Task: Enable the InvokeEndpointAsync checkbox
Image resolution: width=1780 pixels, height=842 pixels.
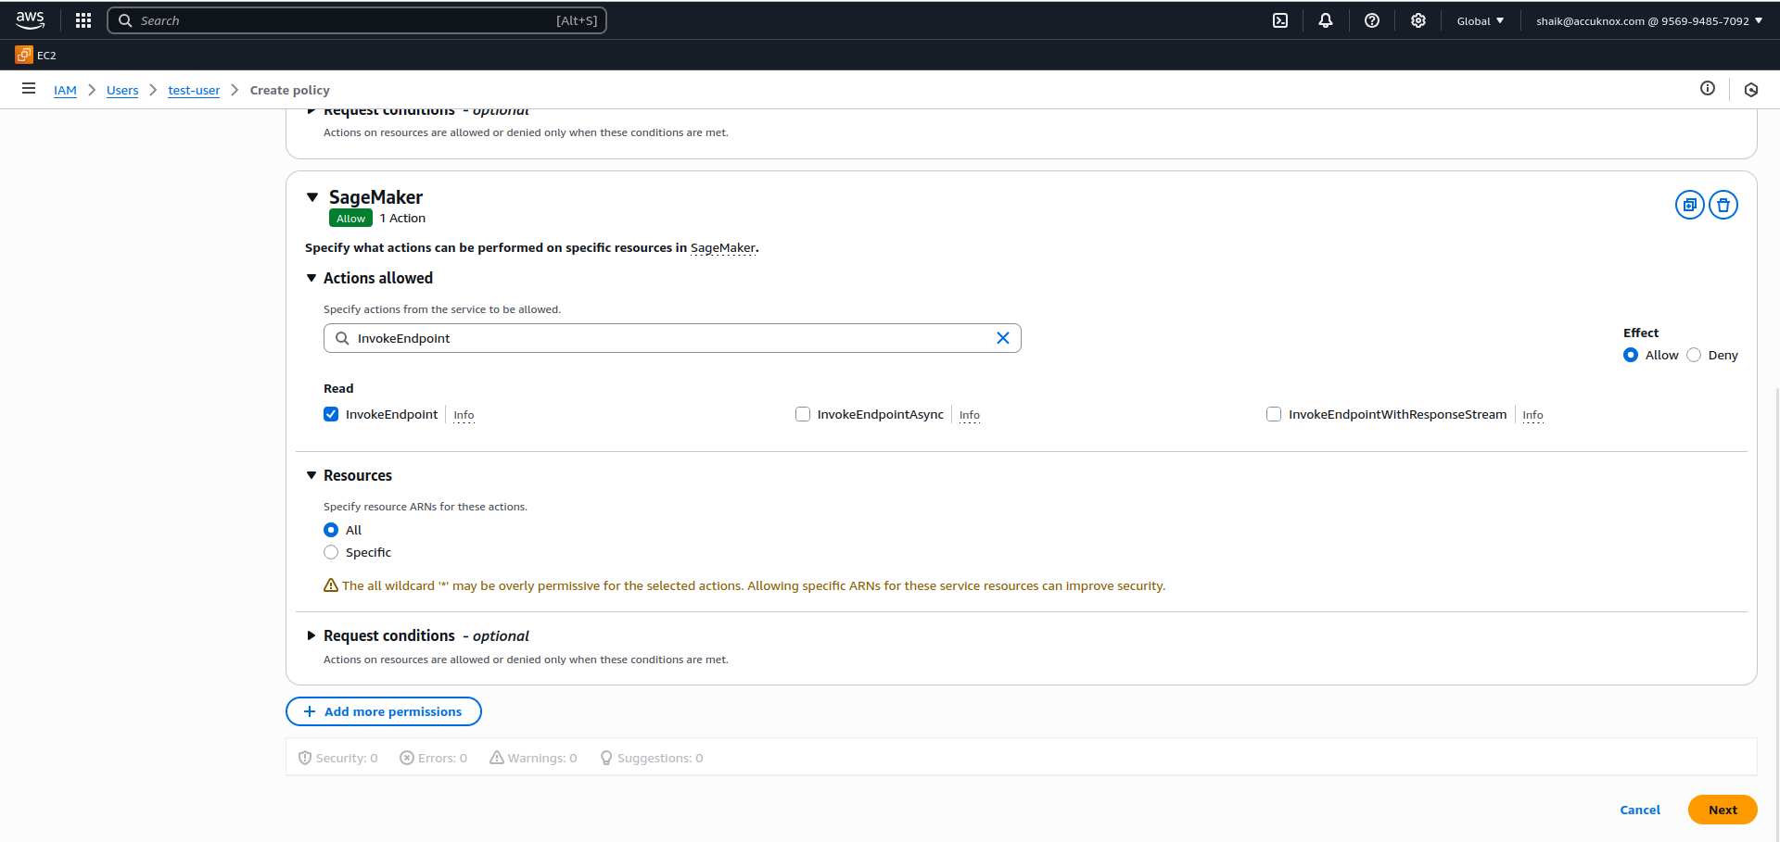Action: tap(803, 414)
